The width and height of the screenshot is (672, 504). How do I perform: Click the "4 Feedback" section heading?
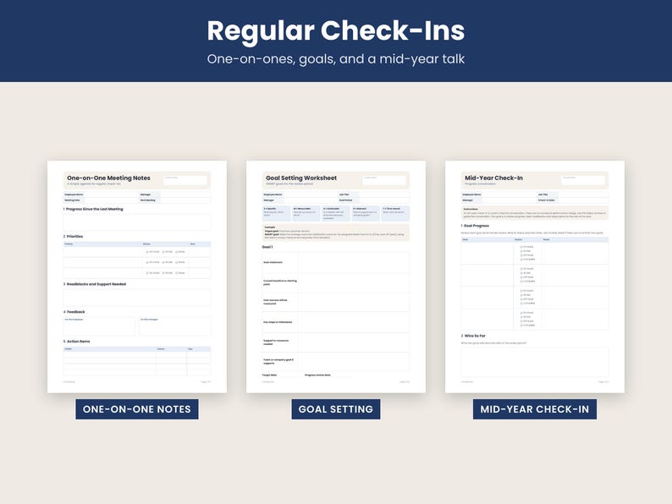click(x=74, y=312)
